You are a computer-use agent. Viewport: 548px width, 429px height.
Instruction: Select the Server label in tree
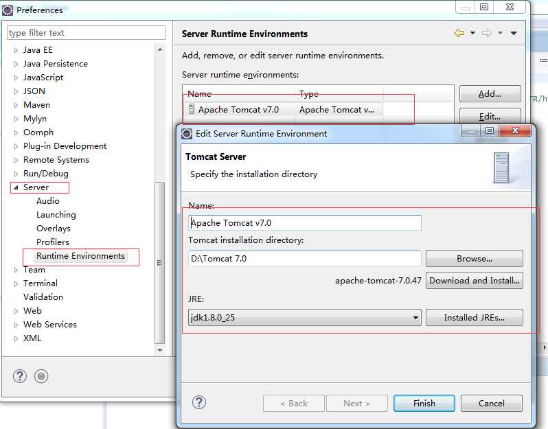pos(36,187)
